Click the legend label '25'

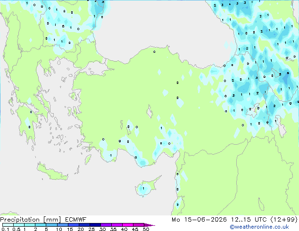[x=91, y=229]
